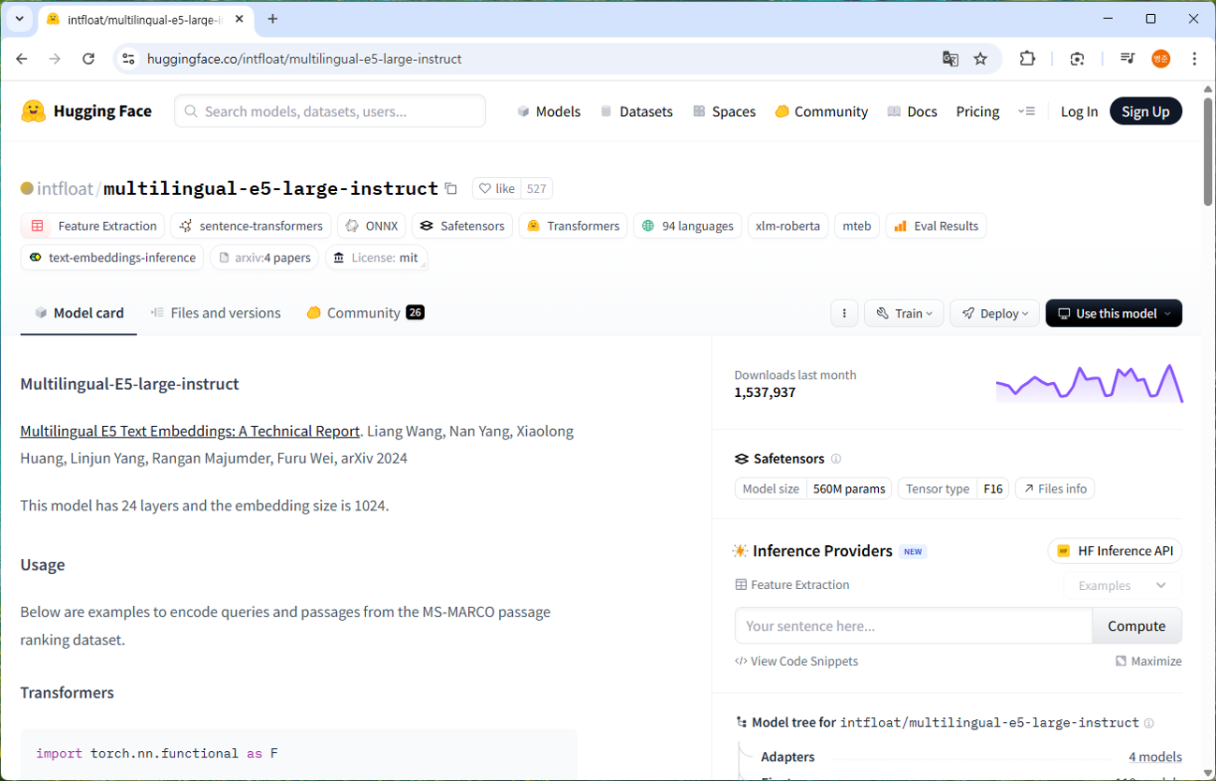
Task: Open the Chrome profile avatar
Action: pos(1161,59)
